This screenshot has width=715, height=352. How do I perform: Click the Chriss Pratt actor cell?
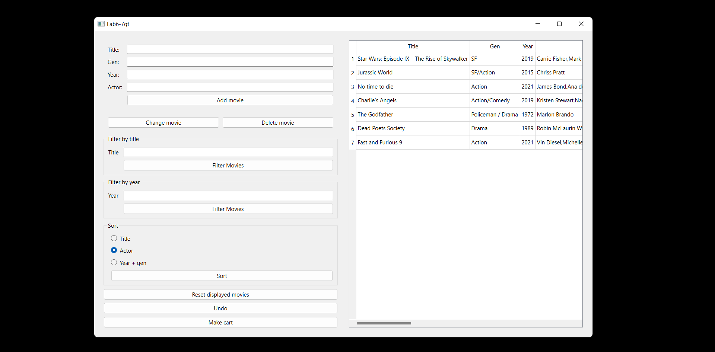pyautogui.click(x=559, y=73)
